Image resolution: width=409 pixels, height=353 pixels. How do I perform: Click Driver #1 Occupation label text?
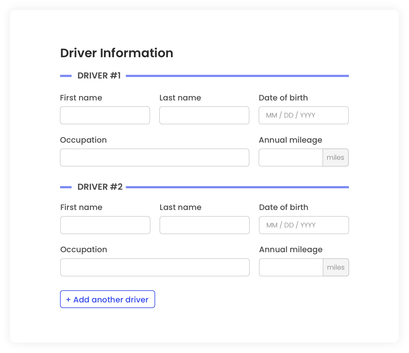83,140
